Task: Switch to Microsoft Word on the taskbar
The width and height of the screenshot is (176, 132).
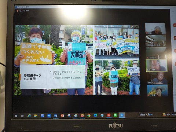Action: (56, 115)
